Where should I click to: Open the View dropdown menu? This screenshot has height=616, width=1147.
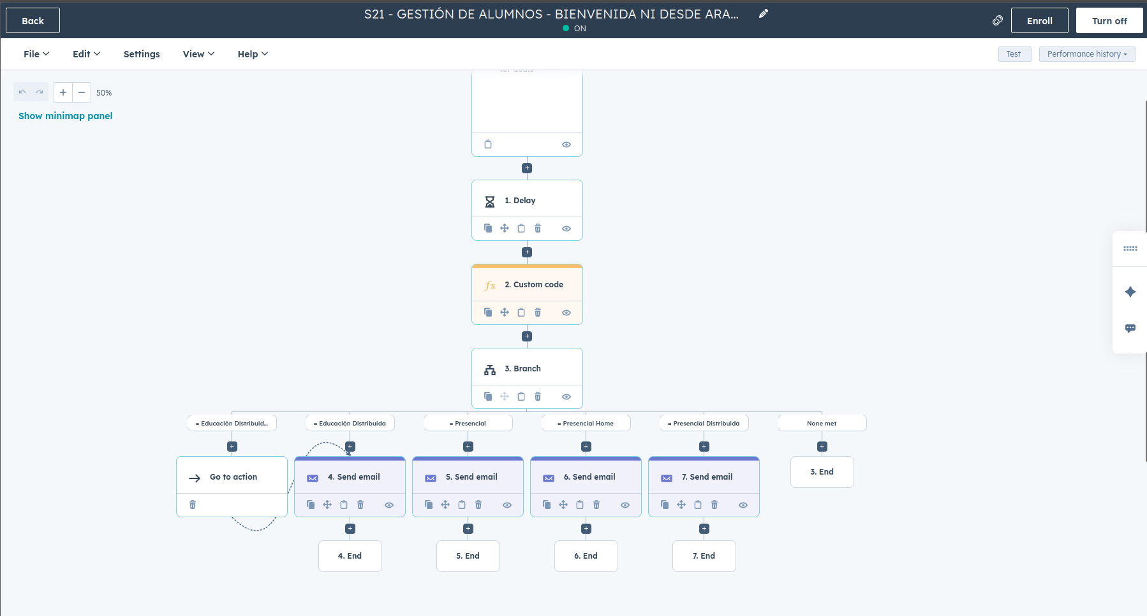pos(198,54)
